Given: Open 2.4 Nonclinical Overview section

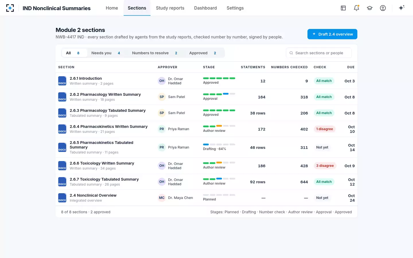Looking at the screenshot, I should [93, 195].
